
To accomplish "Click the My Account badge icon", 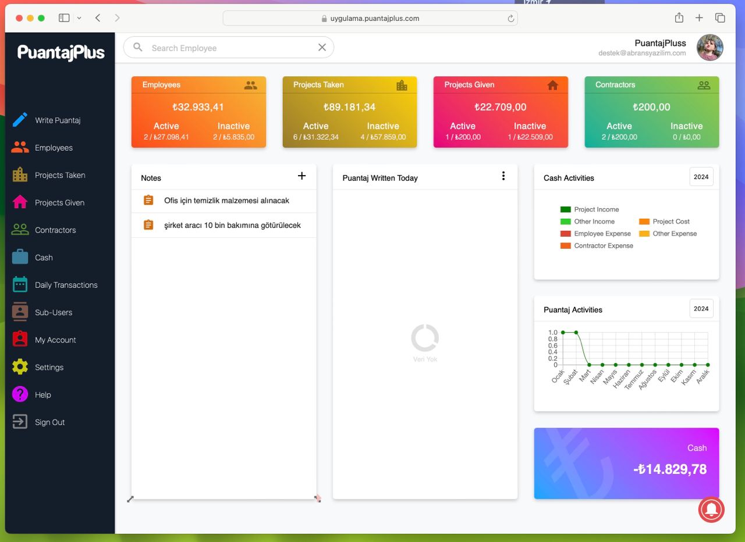I will coord(20,340).
